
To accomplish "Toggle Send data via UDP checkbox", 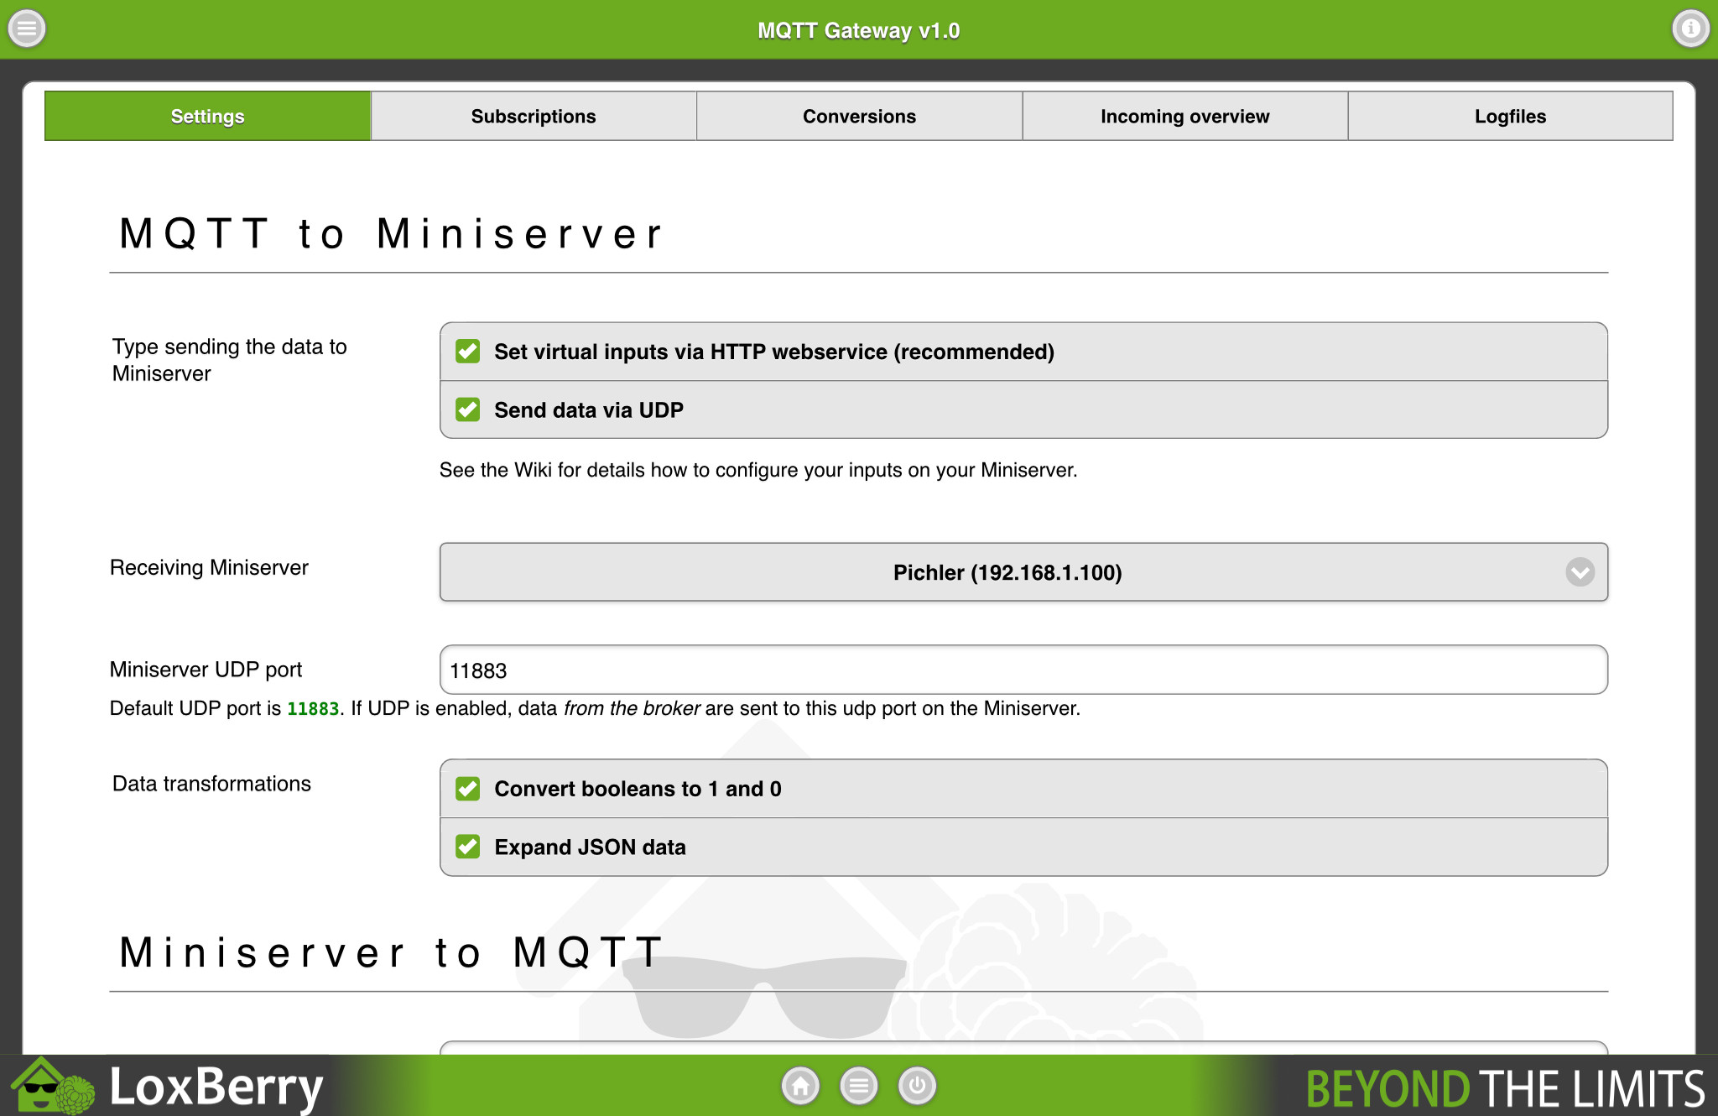I will pyautogui.click(x=468, y=410).
